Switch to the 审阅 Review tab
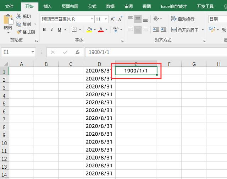This screenshot has width=227, height=179. click(x=128, y=6)
